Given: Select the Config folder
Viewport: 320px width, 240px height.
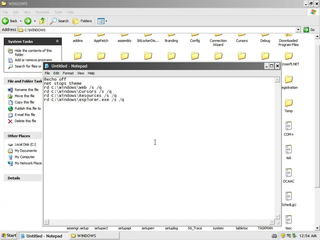Looking at the screenshot, I should 195,38.
